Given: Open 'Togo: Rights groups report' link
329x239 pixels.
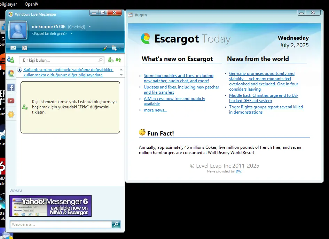Looking at the screenshot, I should coord(266,109).
